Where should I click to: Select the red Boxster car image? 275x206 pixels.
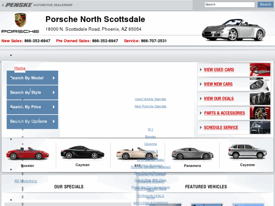(x=28, y=153)
